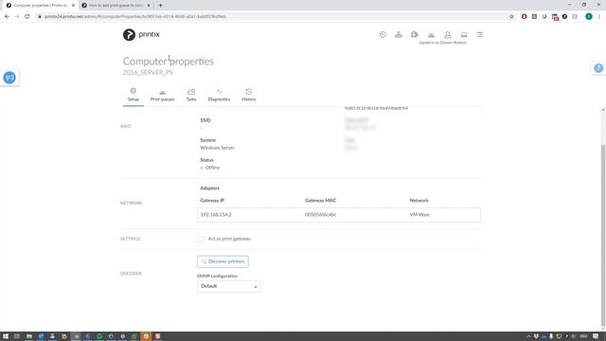Switch to the Diagnostics tab

tap(219, 95)
